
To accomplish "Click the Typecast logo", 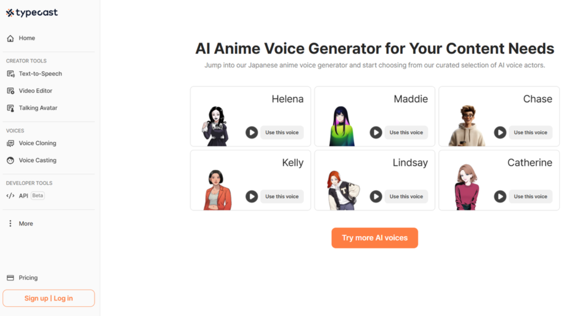I will [x=31, y=13].
